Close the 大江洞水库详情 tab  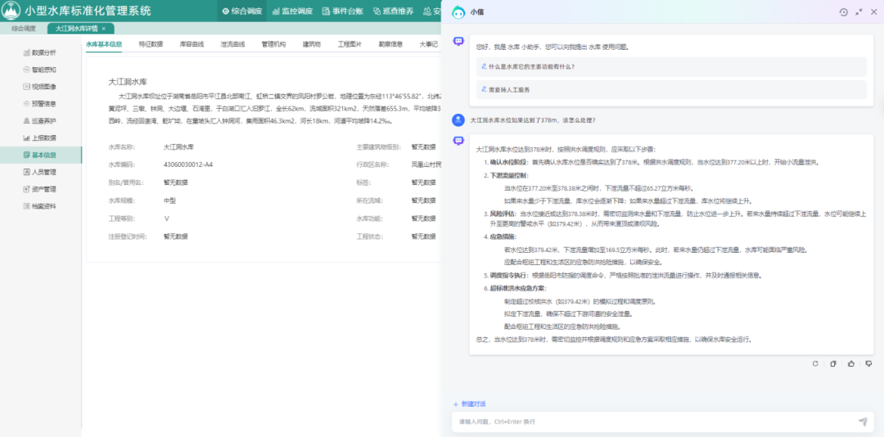click(103, 28)
